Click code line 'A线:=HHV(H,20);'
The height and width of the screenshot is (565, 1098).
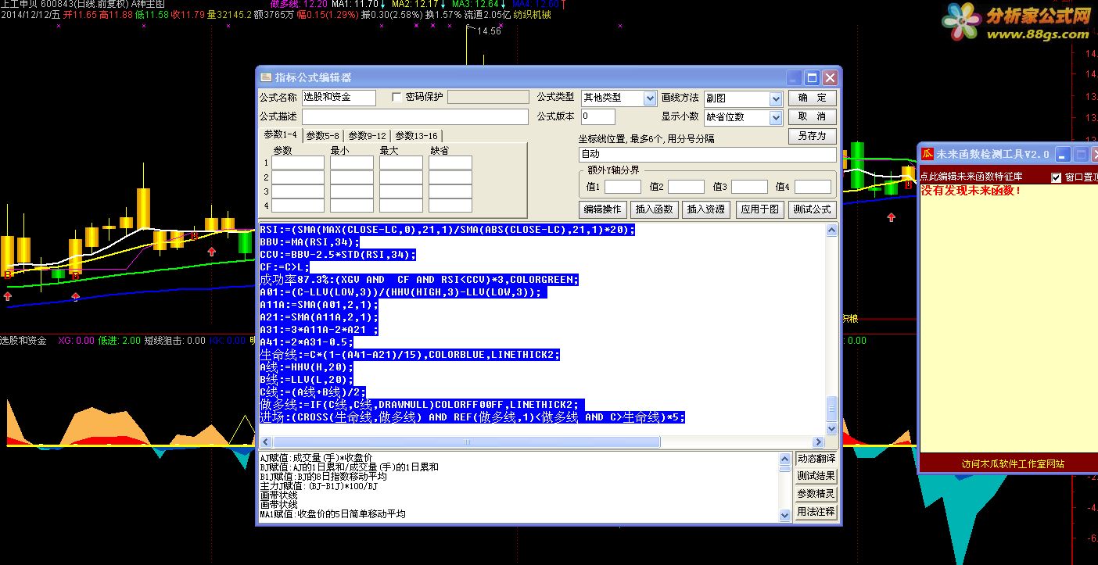pos(307,367)
